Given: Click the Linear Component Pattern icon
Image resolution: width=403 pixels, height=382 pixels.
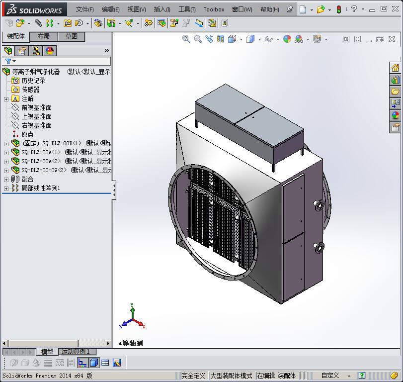Looking at the screenshot, I should [x=50, y=23].
